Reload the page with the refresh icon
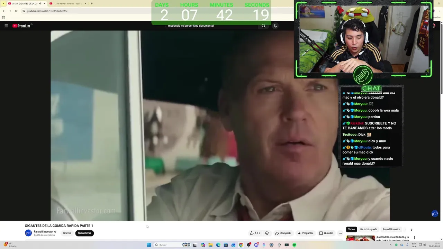 [16, 11]
